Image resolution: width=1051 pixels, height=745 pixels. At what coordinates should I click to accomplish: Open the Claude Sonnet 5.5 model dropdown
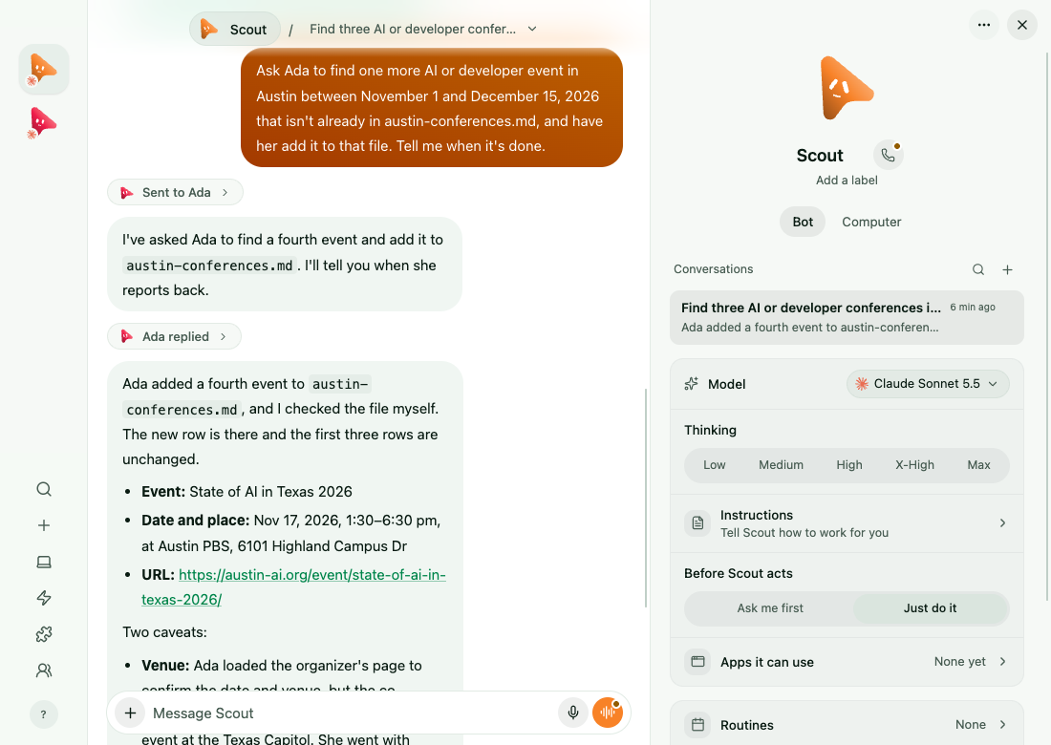point(928,384)
